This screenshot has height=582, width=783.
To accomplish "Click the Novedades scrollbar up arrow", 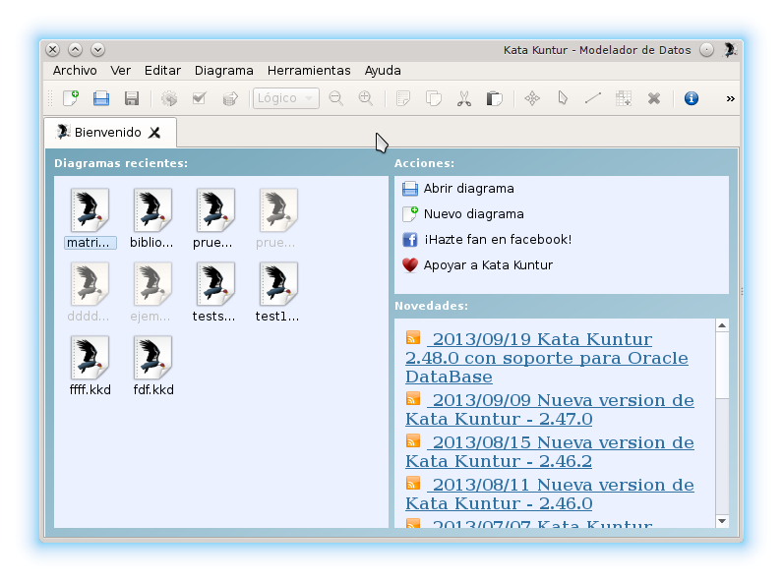I will click(x=722, y=325).
